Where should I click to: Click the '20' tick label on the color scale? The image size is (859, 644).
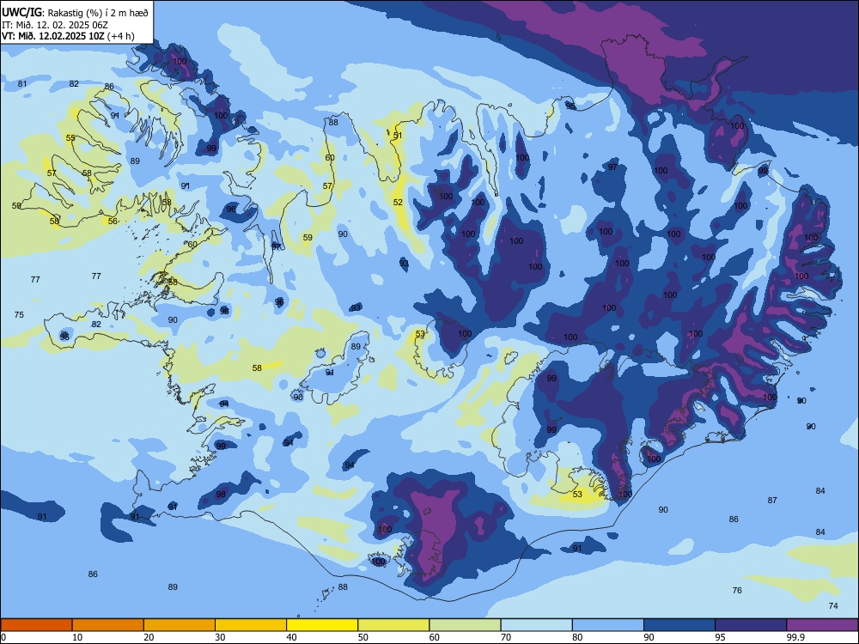point(149,637)
